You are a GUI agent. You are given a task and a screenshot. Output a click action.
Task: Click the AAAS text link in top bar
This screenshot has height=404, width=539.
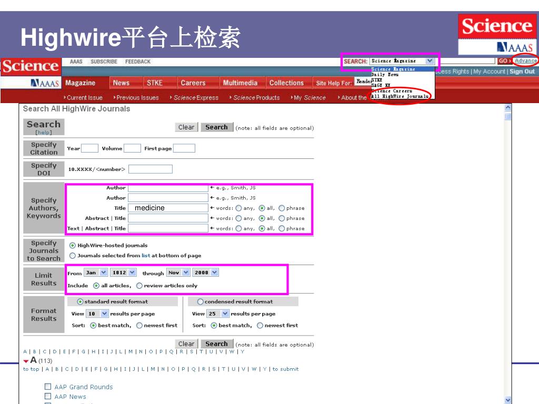click(x=76, y=62)
